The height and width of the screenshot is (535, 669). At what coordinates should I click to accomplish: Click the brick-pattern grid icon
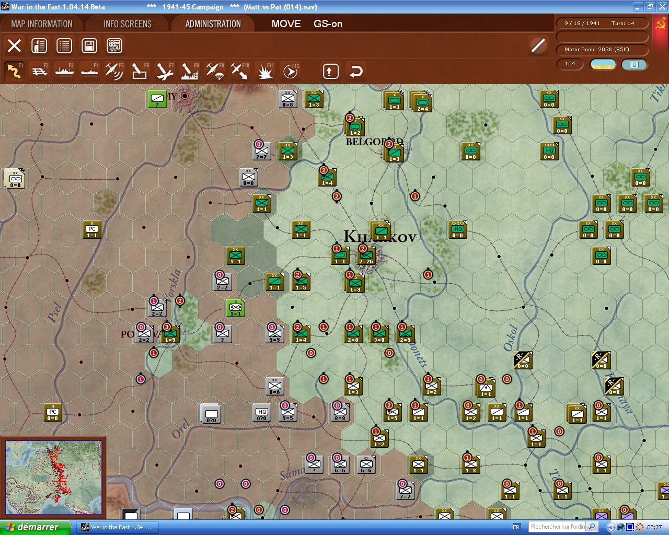coord(114,46)
